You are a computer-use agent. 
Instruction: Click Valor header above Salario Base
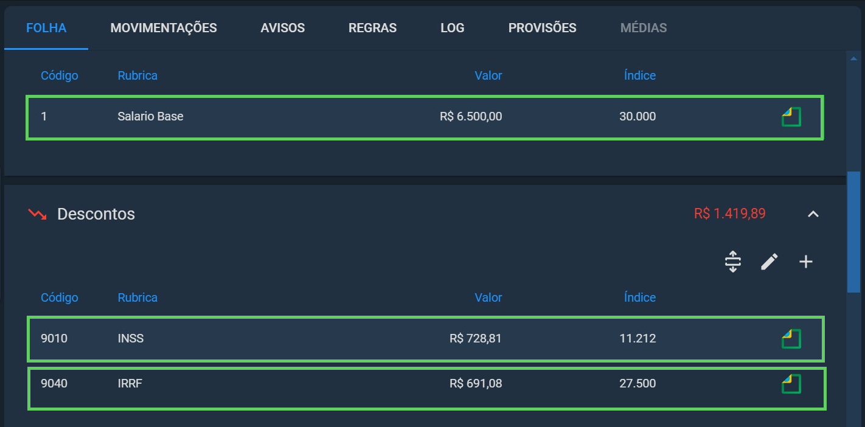[488, 75]
